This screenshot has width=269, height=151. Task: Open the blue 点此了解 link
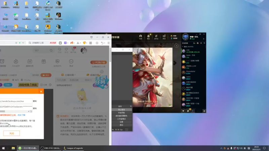pos(21,115)
